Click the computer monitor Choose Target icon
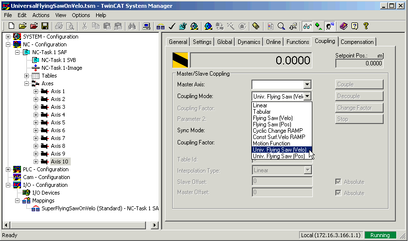Screen dimensions: 408x241 pos(146,26)
